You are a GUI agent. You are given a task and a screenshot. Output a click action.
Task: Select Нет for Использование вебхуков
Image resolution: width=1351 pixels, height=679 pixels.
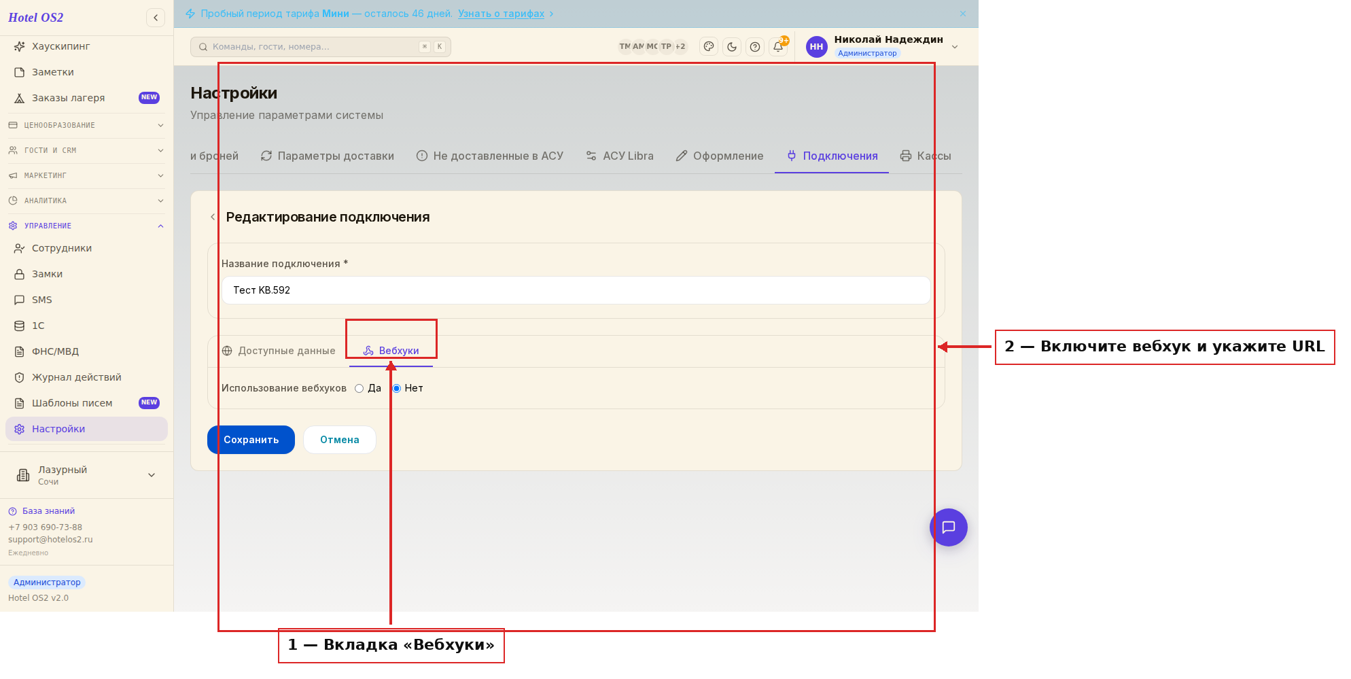tap(397, 389)
